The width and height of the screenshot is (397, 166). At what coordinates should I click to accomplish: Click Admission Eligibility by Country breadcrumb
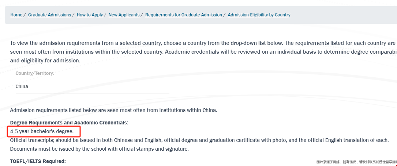point(259,15)
